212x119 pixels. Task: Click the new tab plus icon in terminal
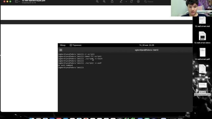(x=61, y=50)
